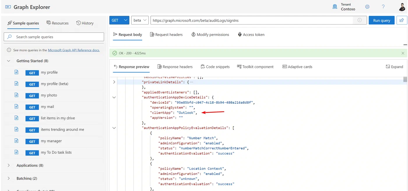Click the Search sample queries field
The height and width of the screenshot is (191, 408).
pyautogui.click(x=54, y=37)
